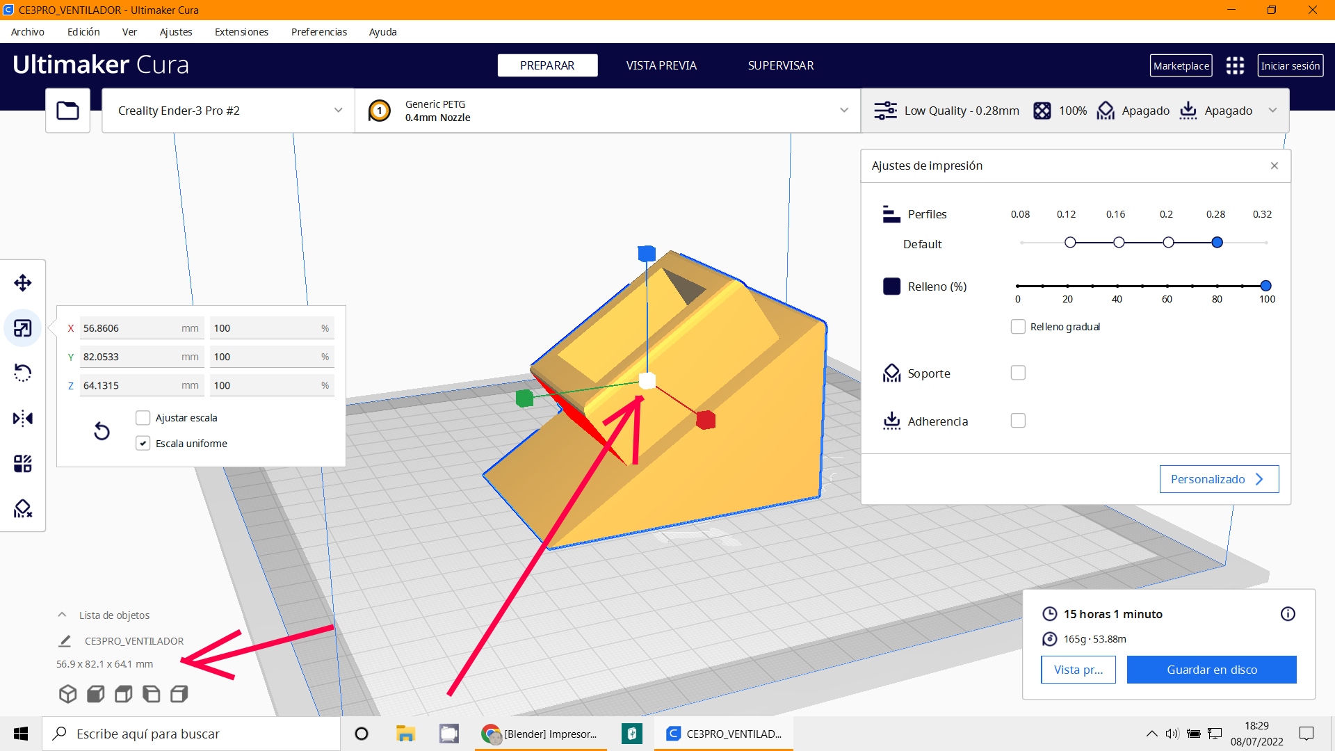Enable the Adherencia checkbox
This screenshot has height=751, width=1335.
tap(1018, 421)
